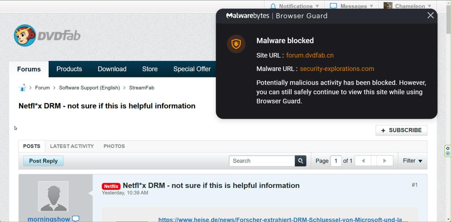Close the Malwarebytes Browser Guard popup
This screenshot has width=451, height=222.
(430, 15)
